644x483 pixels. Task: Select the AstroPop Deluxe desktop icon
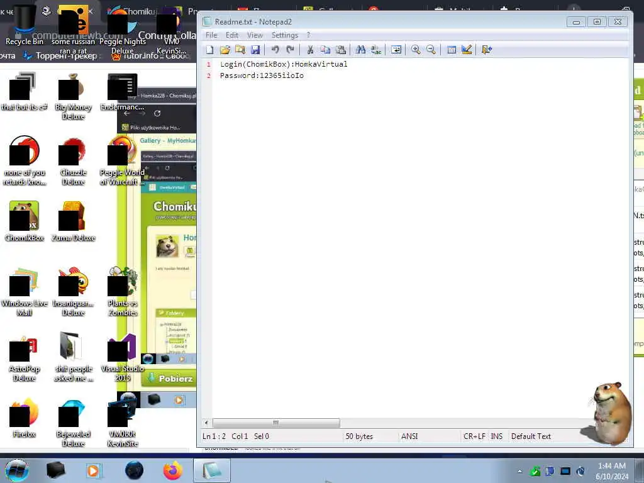(25, 358)
